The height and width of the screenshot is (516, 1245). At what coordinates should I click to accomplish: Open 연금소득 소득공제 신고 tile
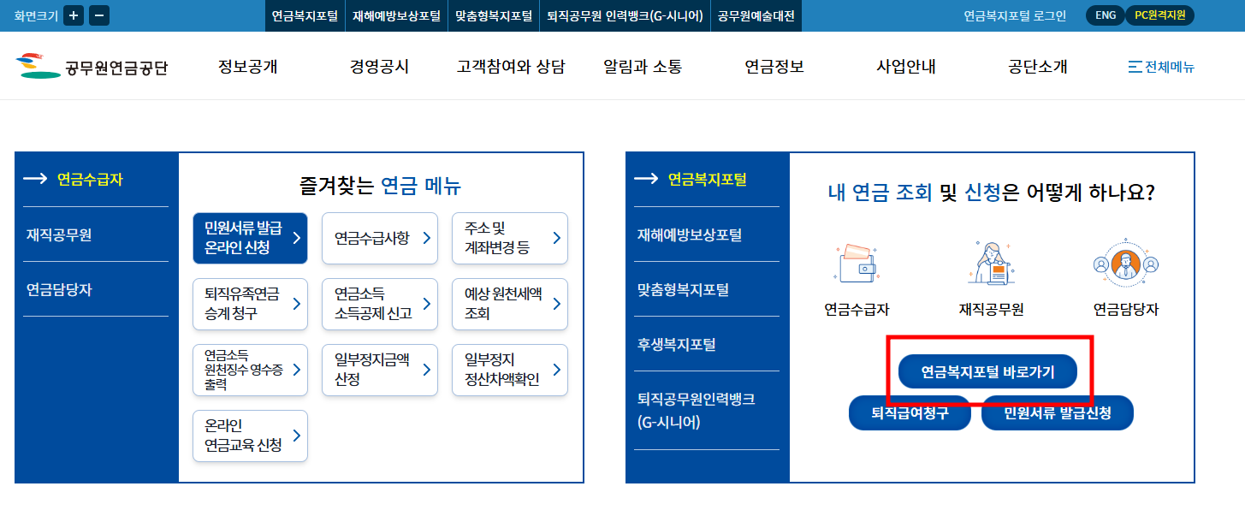tap(380, 304)
